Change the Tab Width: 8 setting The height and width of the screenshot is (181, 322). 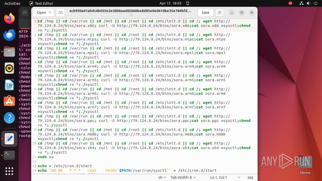[183, 177]
